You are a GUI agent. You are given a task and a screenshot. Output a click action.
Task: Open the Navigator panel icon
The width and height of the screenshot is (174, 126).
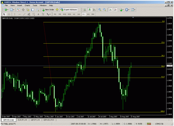[28, 10]
